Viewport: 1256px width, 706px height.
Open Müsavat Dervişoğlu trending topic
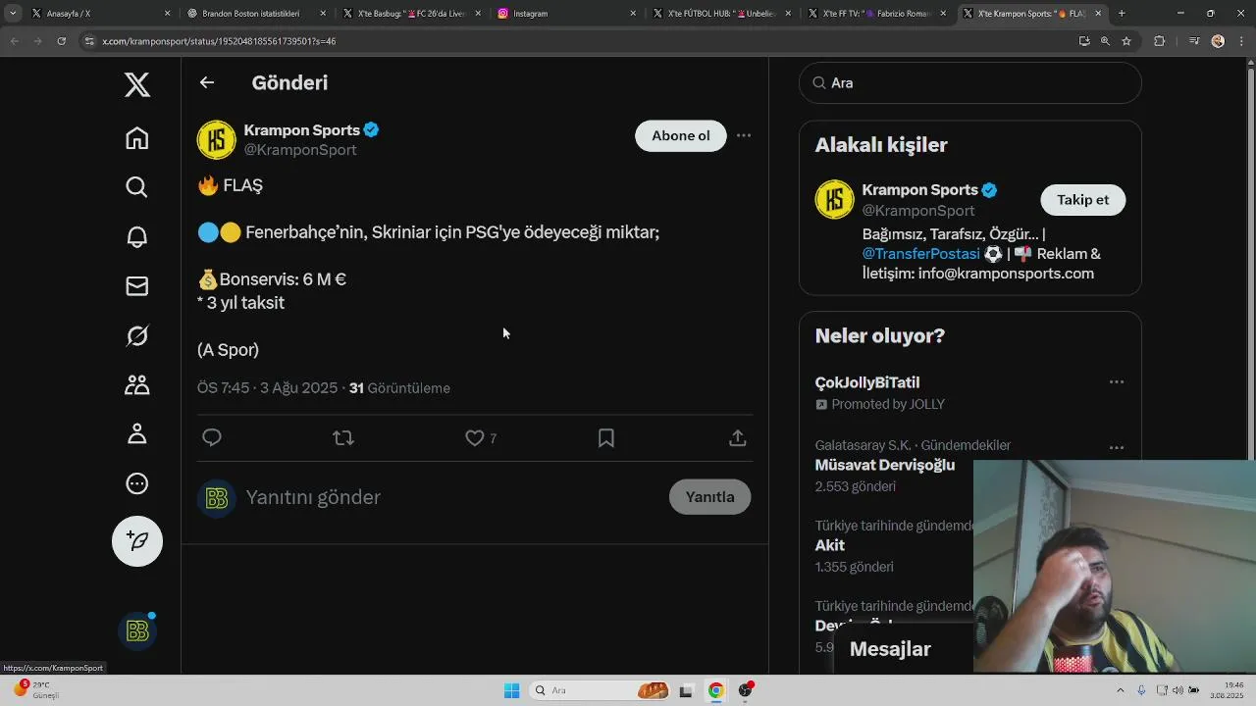coord(885,465)
